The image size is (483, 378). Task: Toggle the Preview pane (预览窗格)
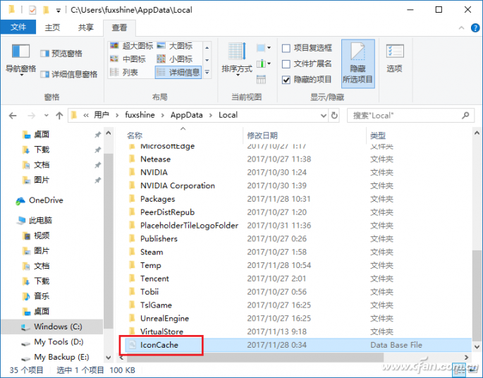point(61,54)
